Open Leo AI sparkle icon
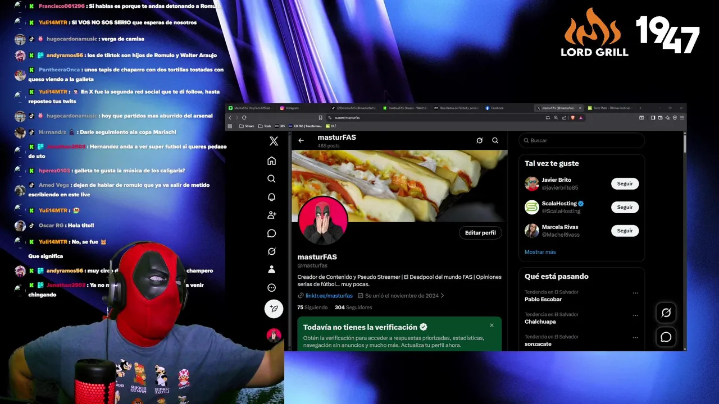 tap(667, 118)
